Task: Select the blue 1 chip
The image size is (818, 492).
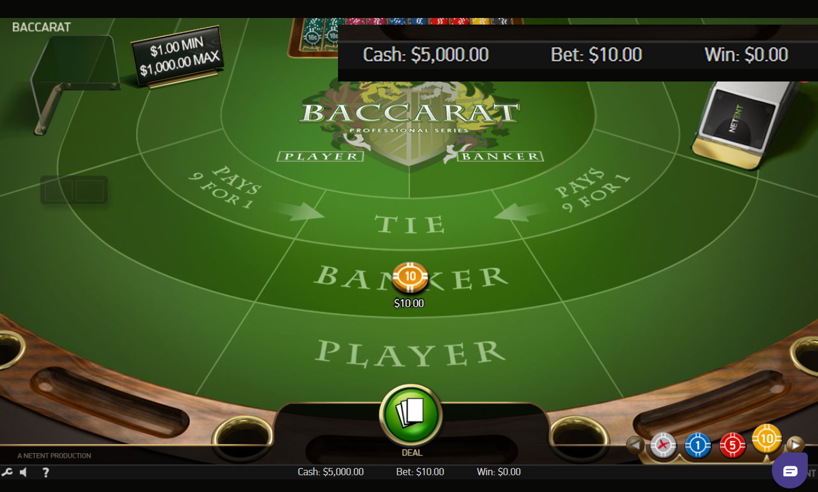Action: (x=698, y=445)
